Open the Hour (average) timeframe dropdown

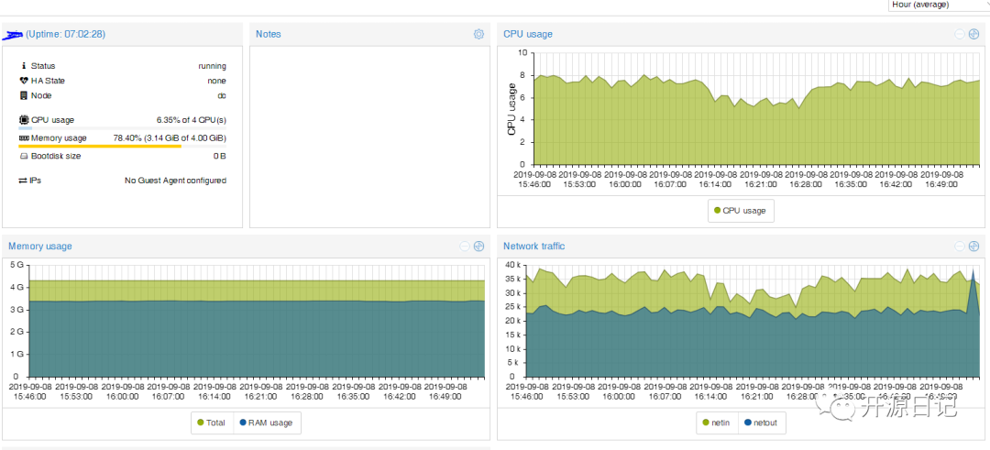click(939, 5)
